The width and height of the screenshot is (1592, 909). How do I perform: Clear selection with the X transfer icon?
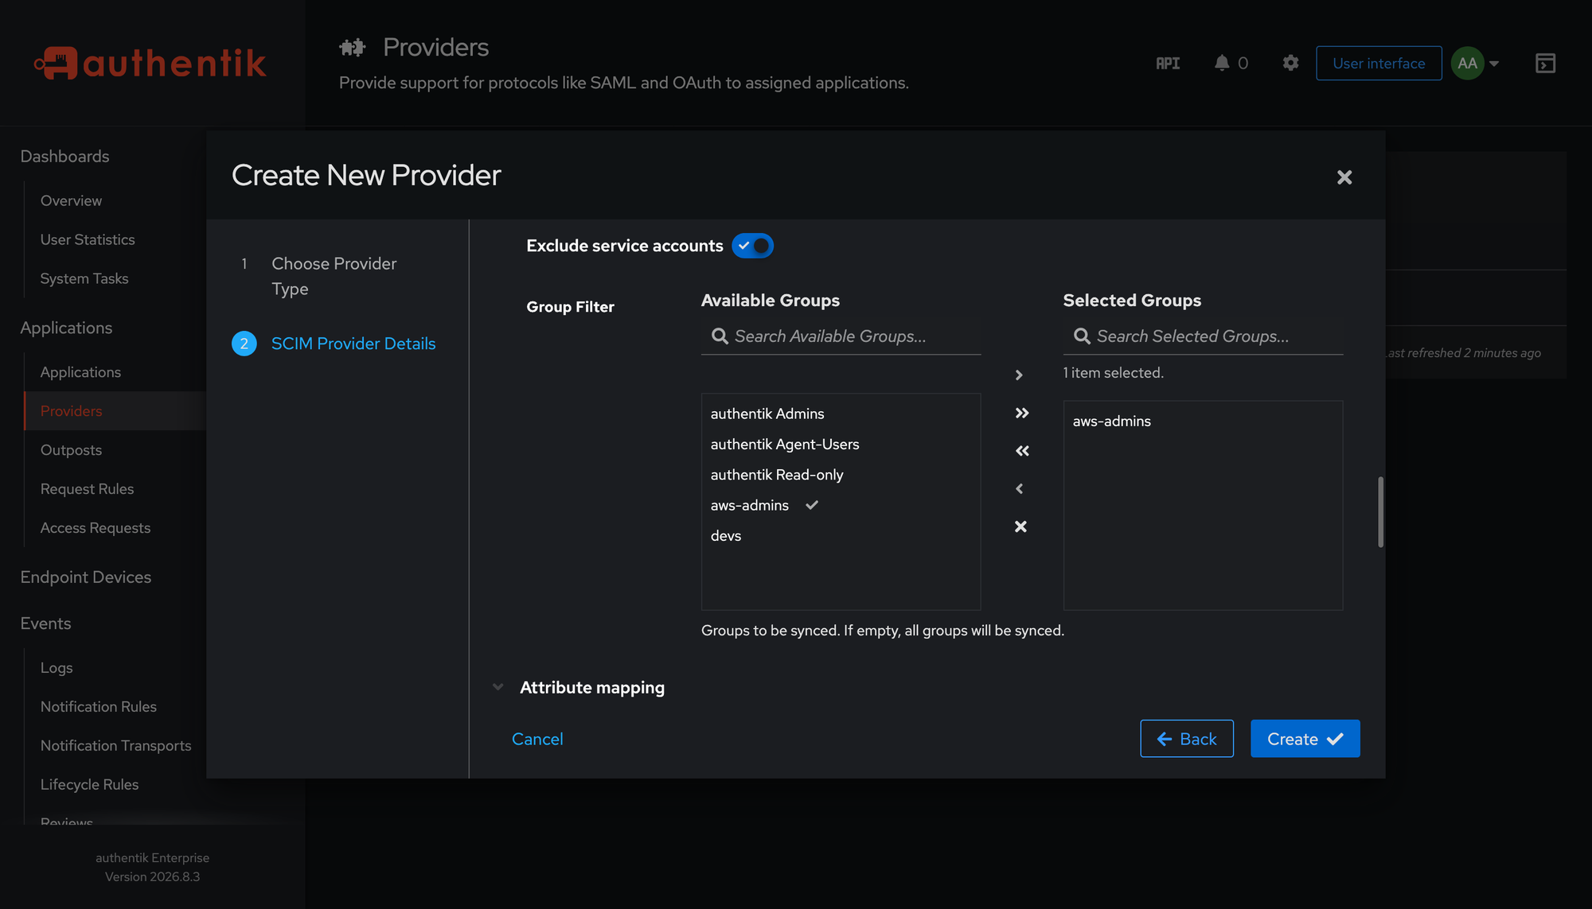click(1020, 526)
